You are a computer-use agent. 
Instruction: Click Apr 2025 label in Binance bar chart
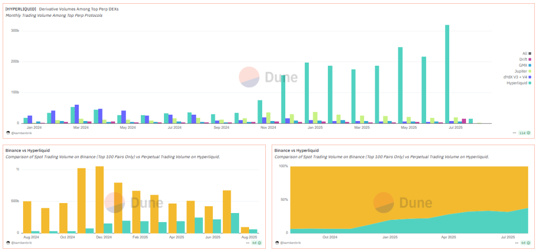(x=177, y=237)
